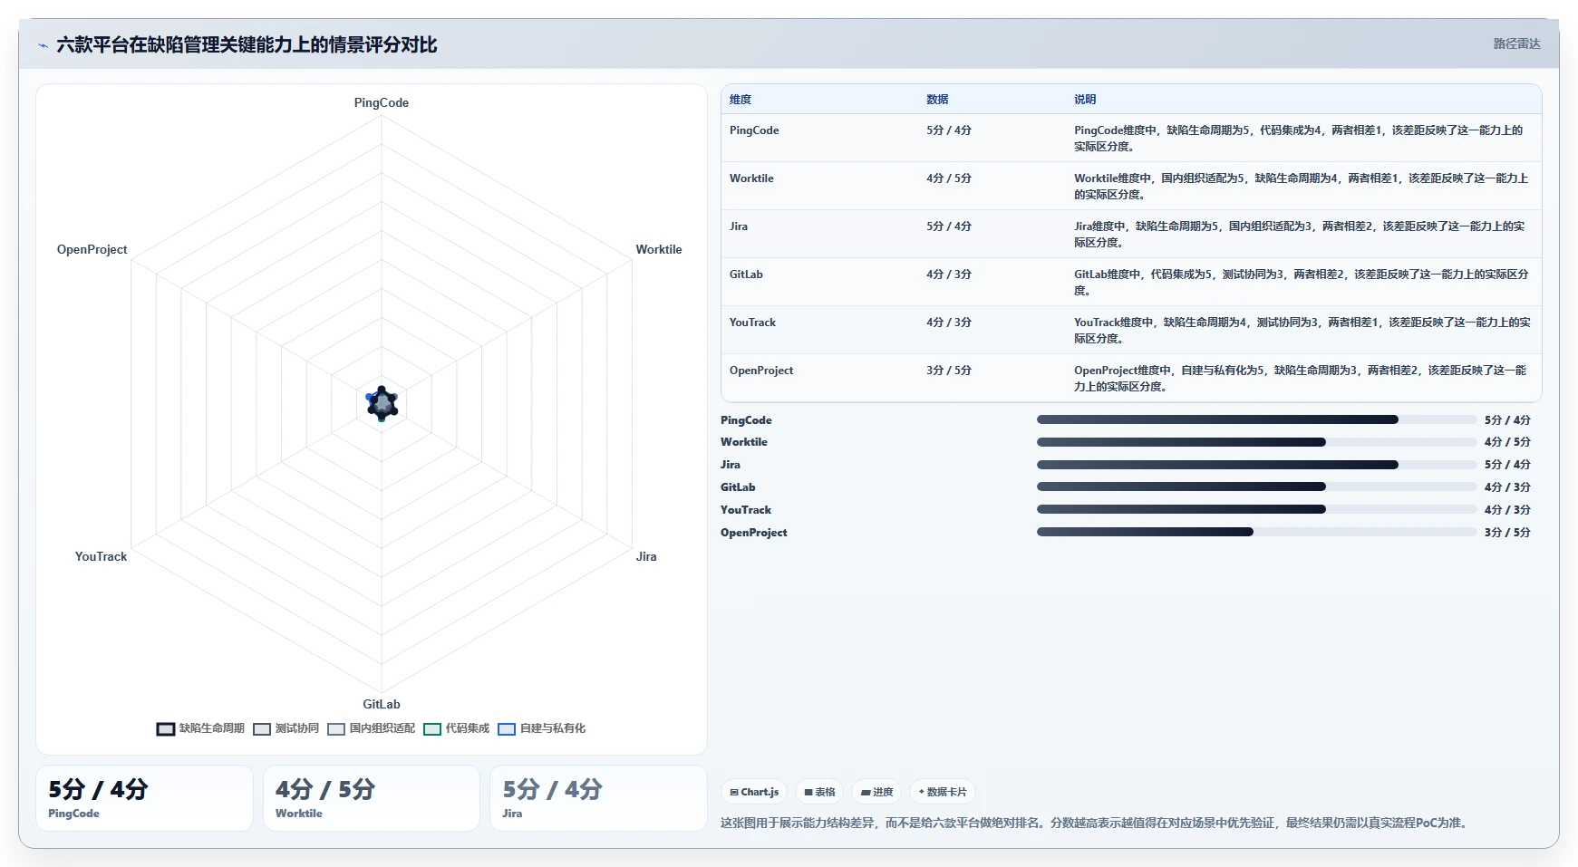
Task: Click the Jira axis label on radar
Action: 646,556
